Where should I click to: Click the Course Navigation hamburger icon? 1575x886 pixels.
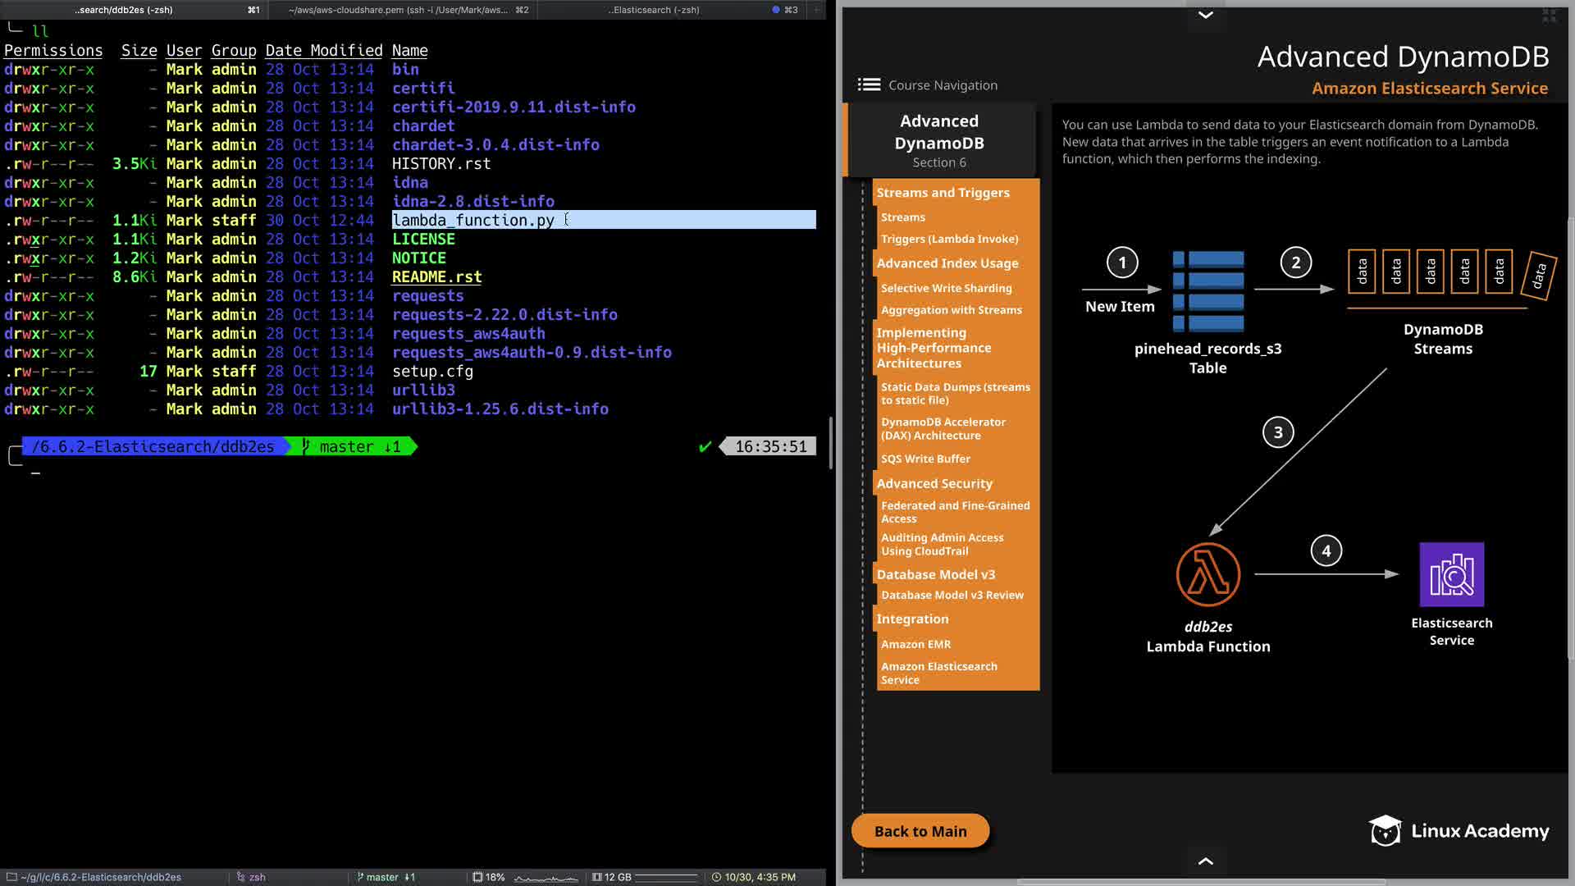coord(869,84)
